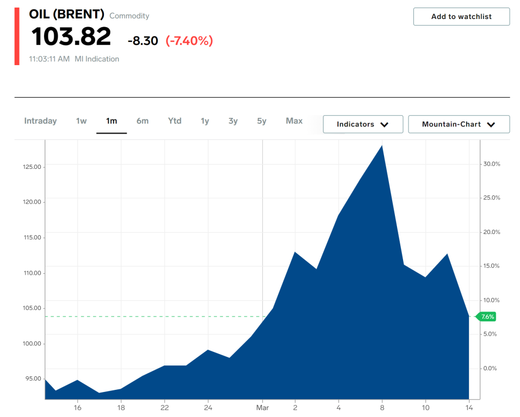Click the 105.00 price axis label
This screenshot has height=417, width=520.
pyautogui.click(x=32, y=308)
